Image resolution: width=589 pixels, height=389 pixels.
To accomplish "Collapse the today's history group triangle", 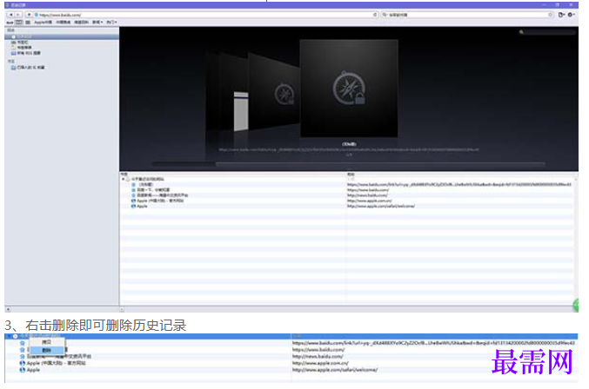I will click(123, 179).
